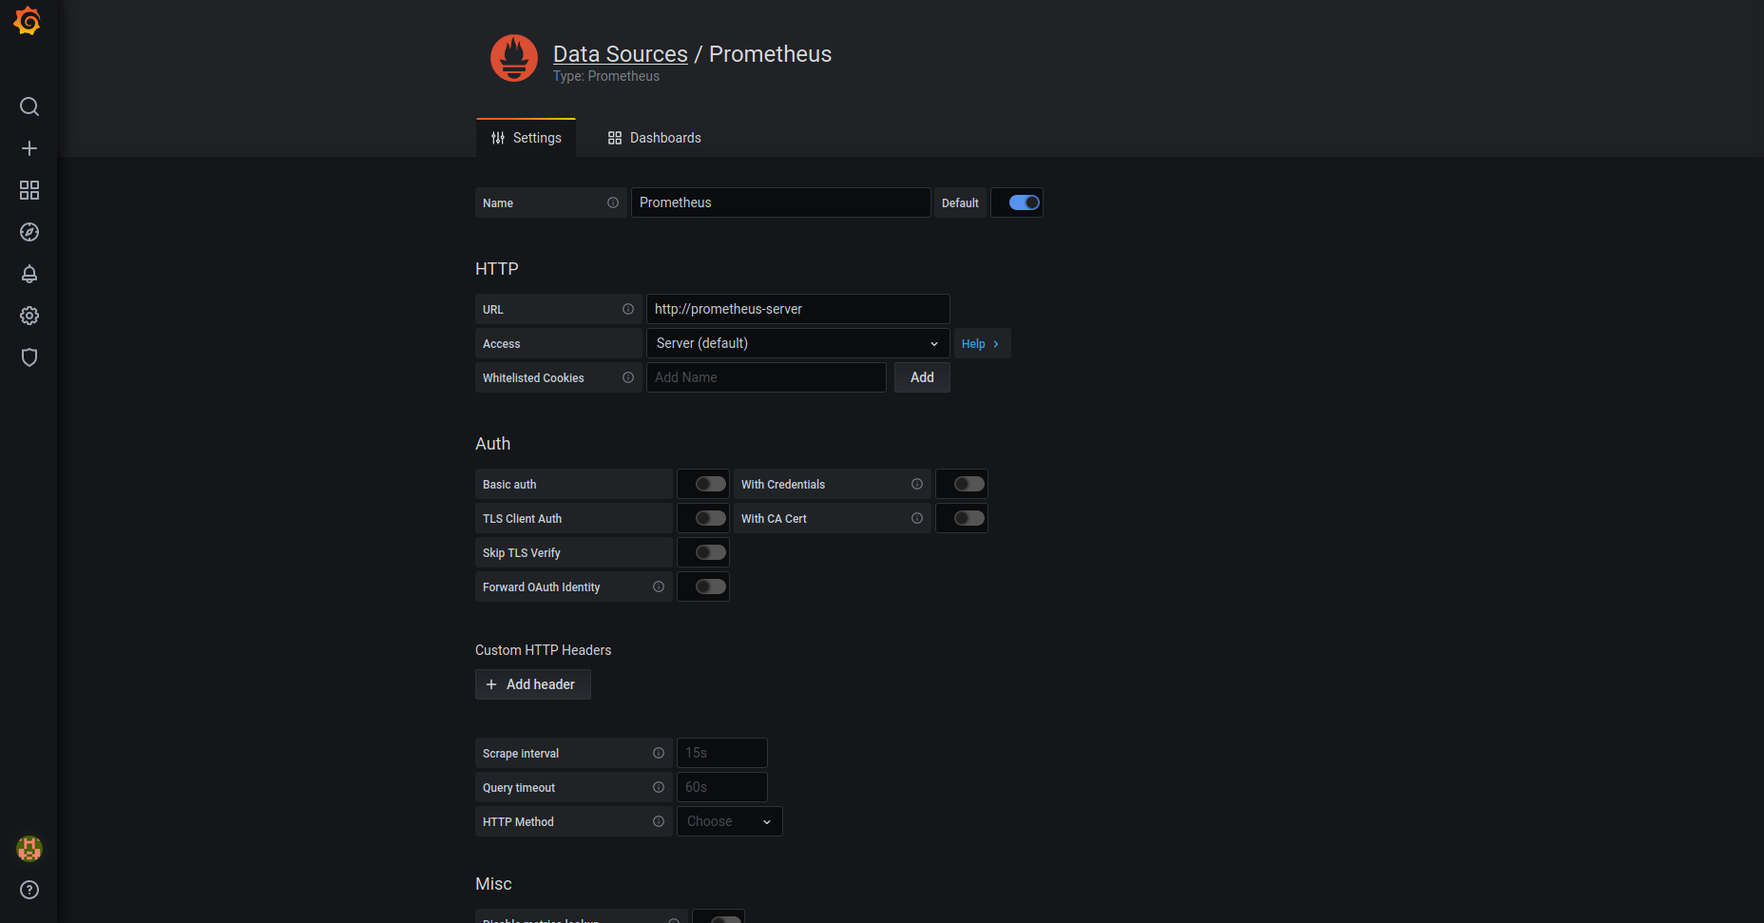1764x923 pixels.
Task: Click the Add button for whitelisted cookies
Action: point(922,377)
